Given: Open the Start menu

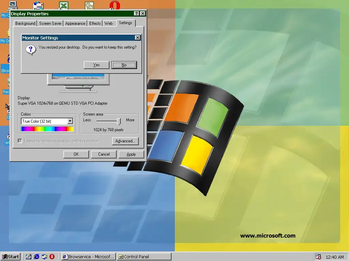Looking at the screenshot, I should pyautogui.click(x=11, y=257).
